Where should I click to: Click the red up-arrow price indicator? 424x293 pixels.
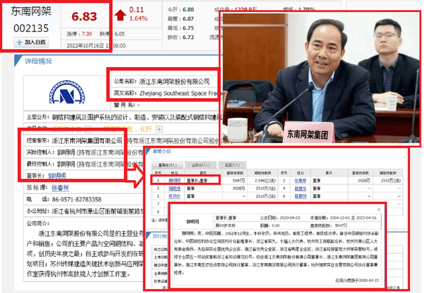[120, 15]
